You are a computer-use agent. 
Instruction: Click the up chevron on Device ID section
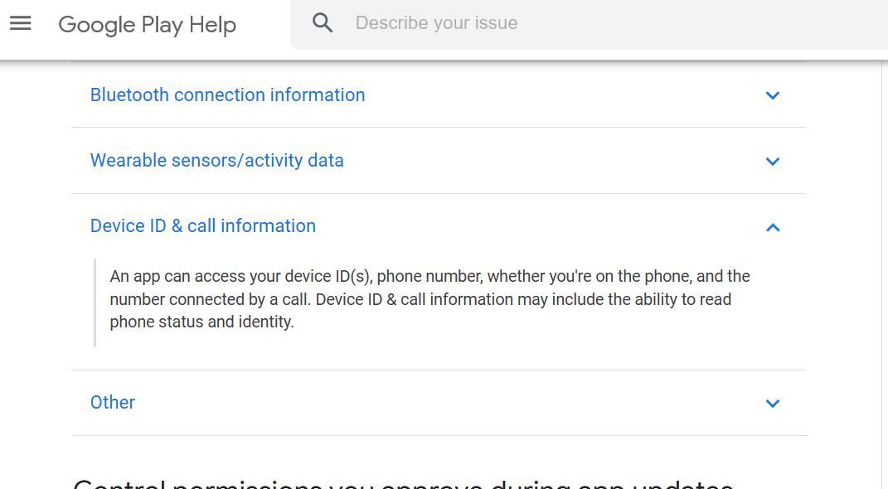tap(772, 227)
